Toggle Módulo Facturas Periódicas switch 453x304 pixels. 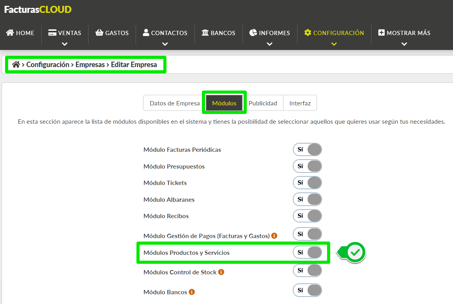[307, 149]
